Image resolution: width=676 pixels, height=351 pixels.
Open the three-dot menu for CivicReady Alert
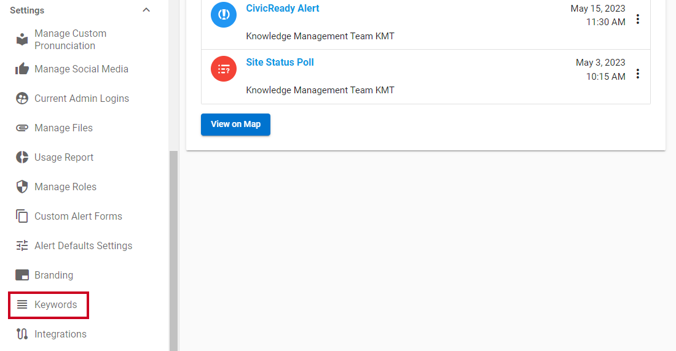638,20
